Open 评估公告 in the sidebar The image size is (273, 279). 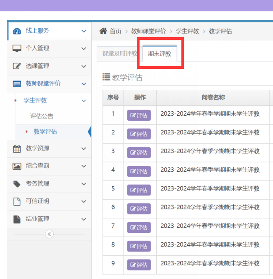(42, 116)
